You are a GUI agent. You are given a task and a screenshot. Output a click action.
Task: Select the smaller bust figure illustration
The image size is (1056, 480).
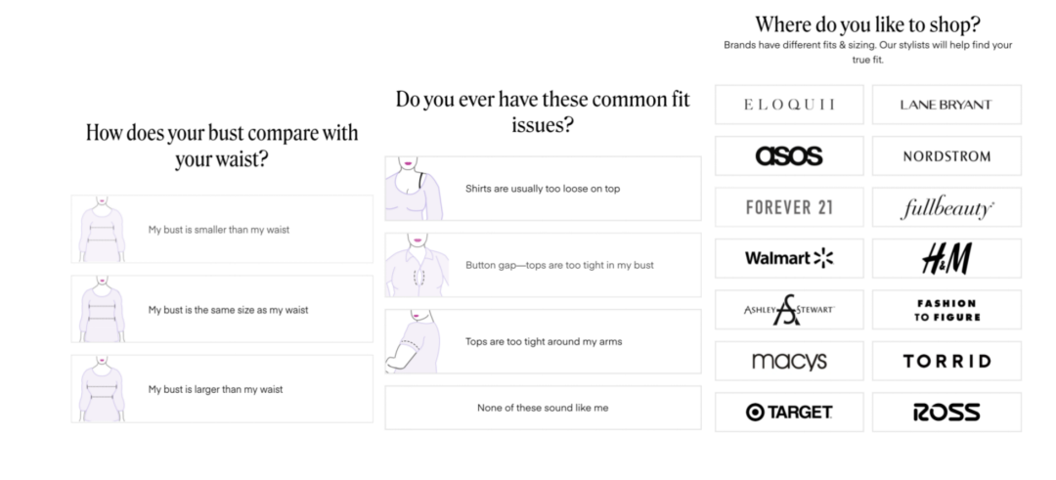(x=99, y=230)
